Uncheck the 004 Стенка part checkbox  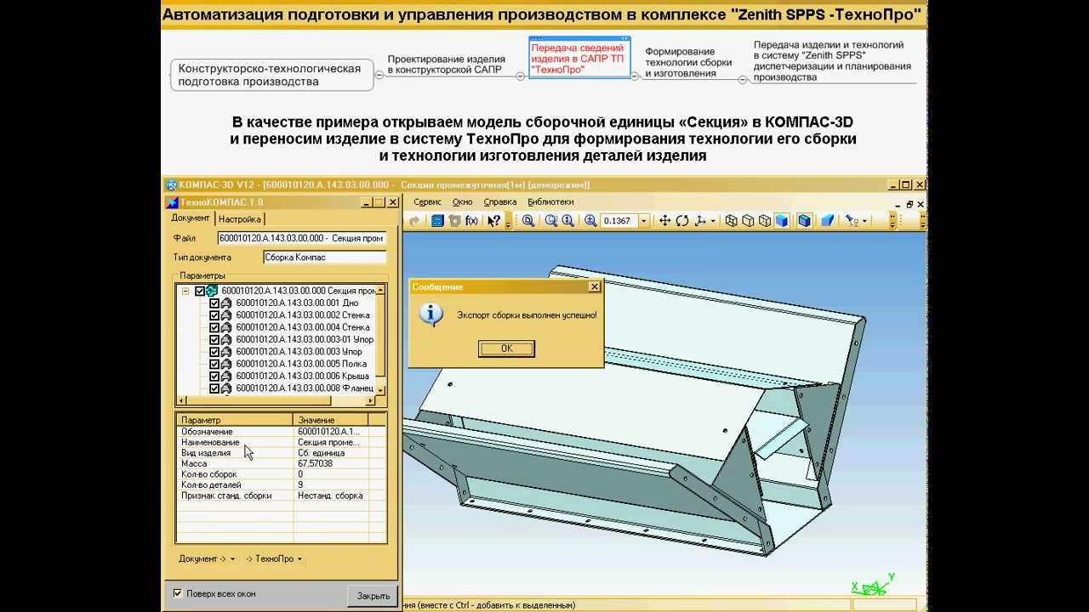(x=214, y=327)
